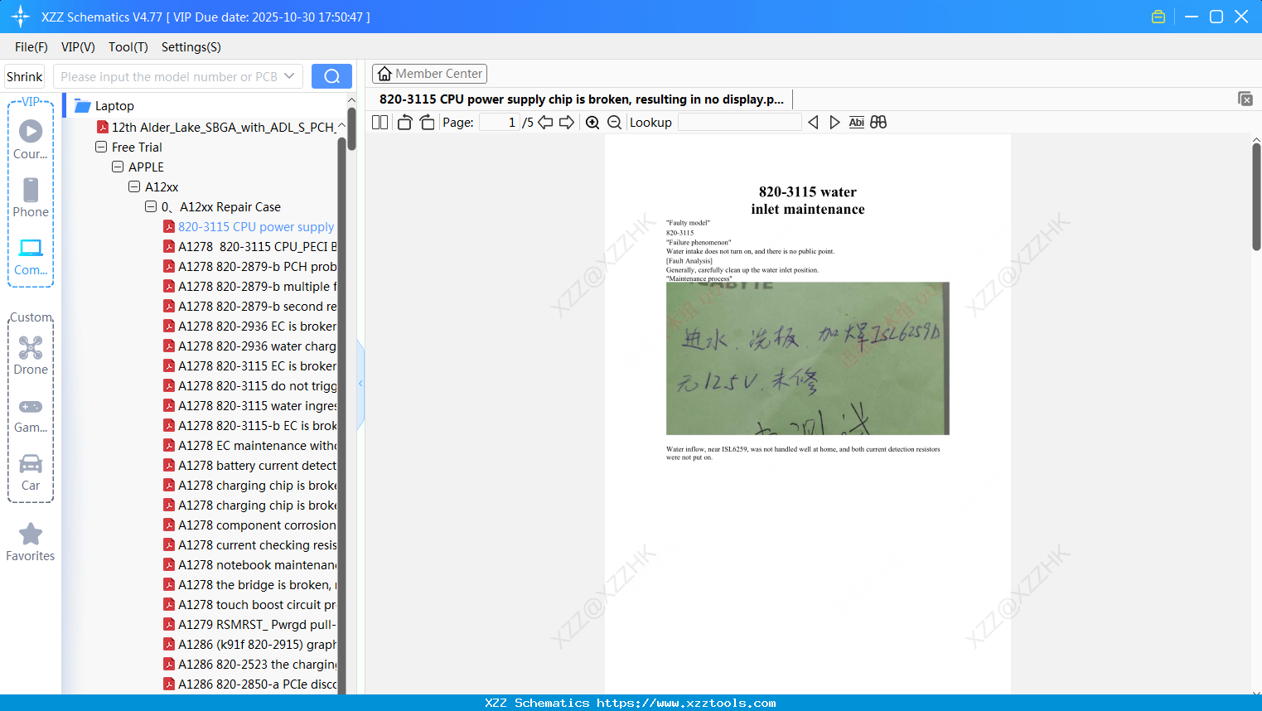Rotate the page counterclockwise

point(404,123)
